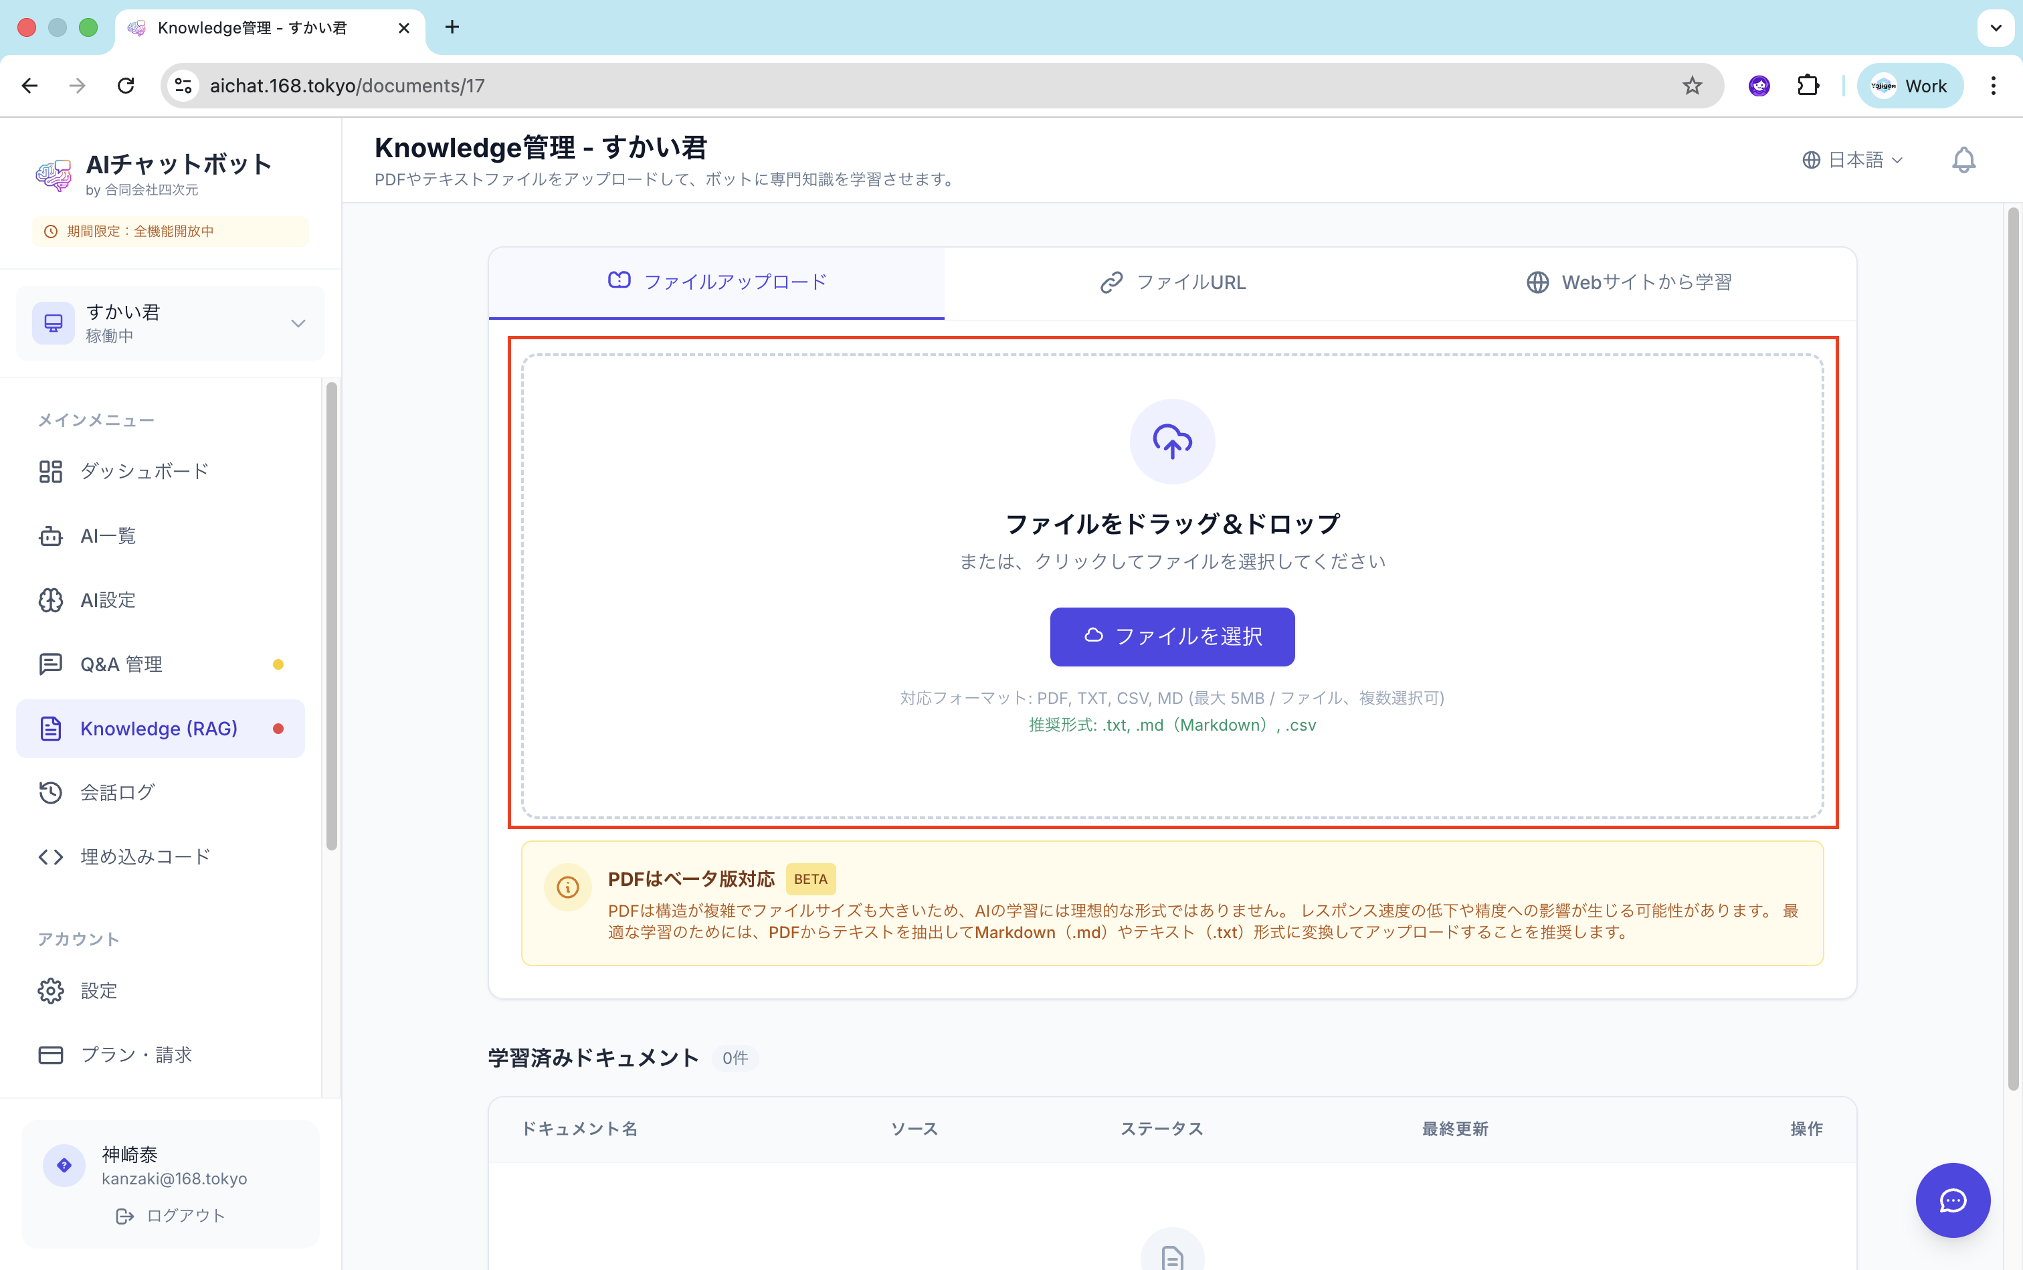Open the ダッシュボード (Dashboard) sidebar item
The width and height of the screenshot is (2023, 1270).
[x=144, y=471]
